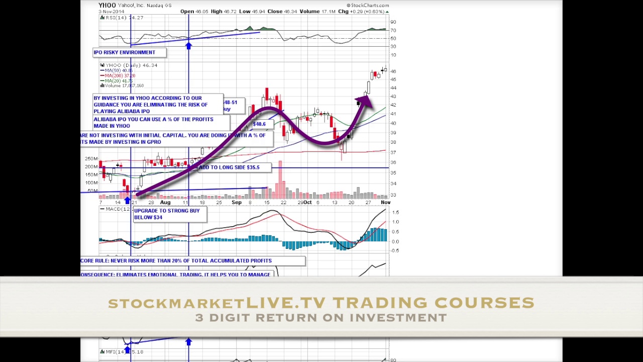Click the green 'MA(20)' moving average legend
The image size is (643, 362).
[x=117, y=80]
